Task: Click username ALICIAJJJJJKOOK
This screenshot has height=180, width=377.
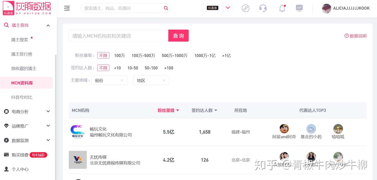Action: [351, 8]
